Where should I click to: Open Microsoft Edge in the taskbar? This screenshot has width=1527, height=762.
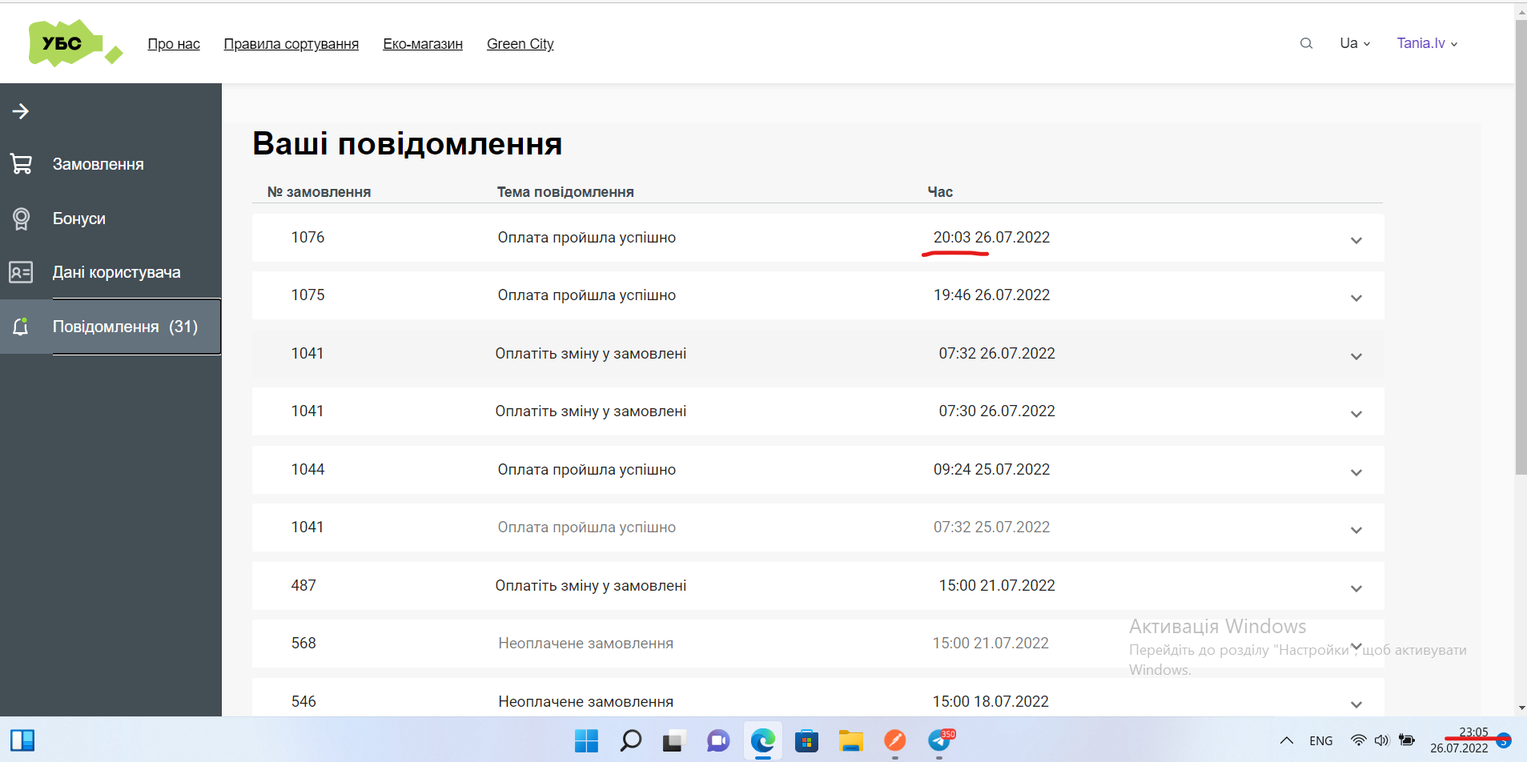pos(762,740)
